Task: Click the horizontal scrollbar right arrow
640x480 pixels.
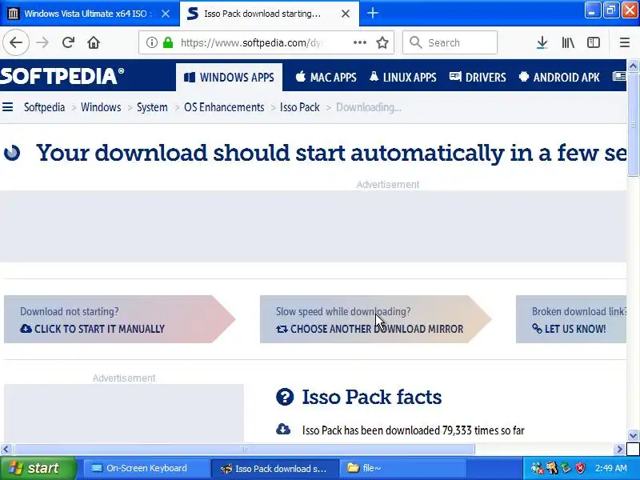Action: point(619,450)
